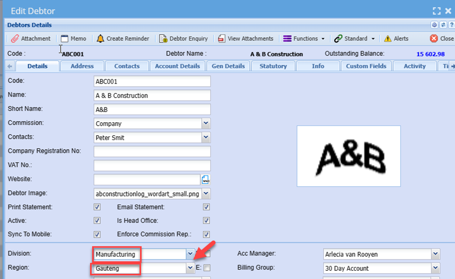This screenshot has height=279, width=455.
Task: Click the Website input field
Action: point(147,180)
